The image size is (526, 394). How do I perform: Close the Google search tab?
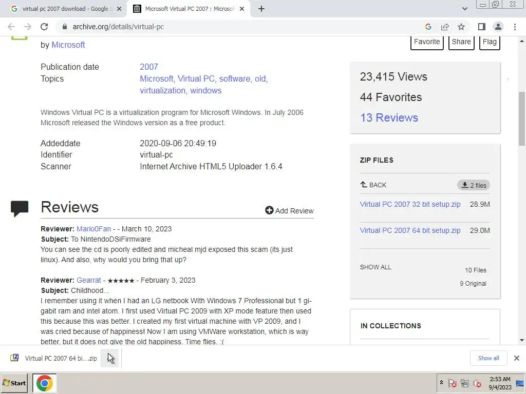point(119,9)
